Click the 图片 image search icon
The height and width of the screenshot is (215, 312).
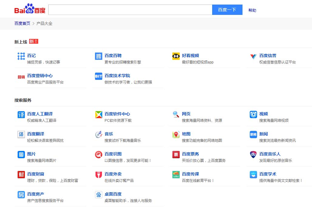[21, 155]
